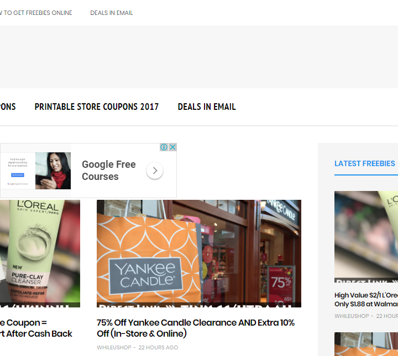Open the 75% Off Yankee Candle article title
Screen dimensions: 398x356
(x=195, y=328)
